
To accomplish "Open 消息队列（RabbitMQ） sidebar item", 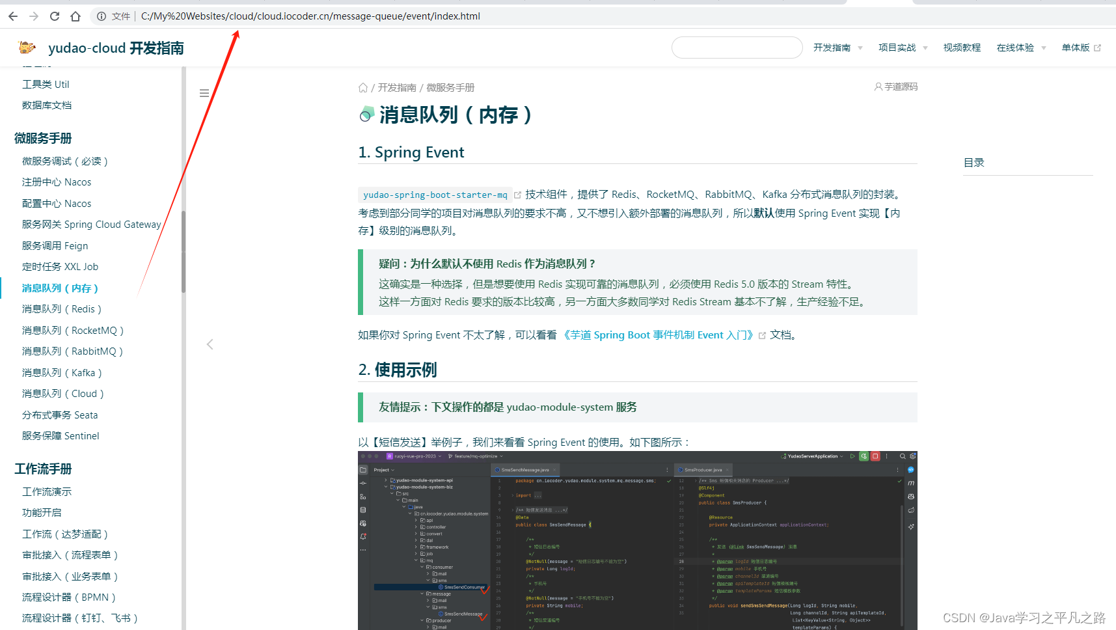I will click(73, 351).
